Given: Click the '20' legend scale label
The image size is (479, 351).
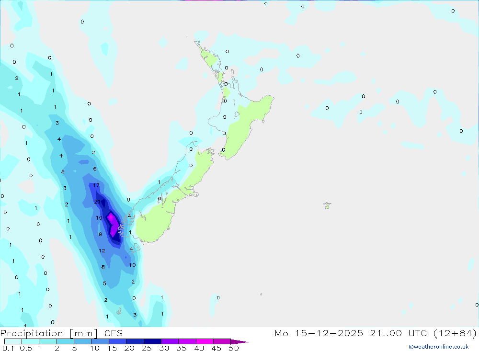Looking at the screenshot, I should tap(129, 348).
